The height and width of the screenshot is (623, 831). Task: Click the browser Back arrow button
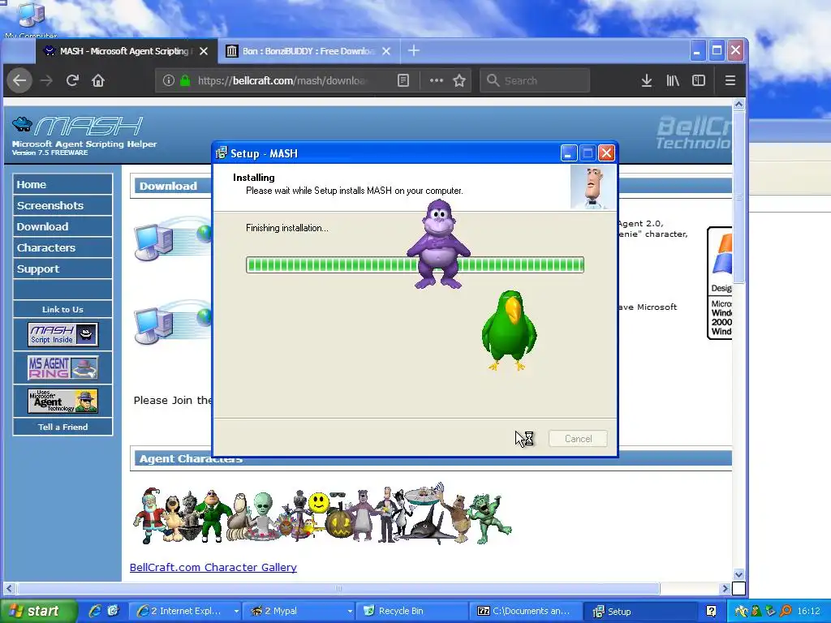(19, 80)
